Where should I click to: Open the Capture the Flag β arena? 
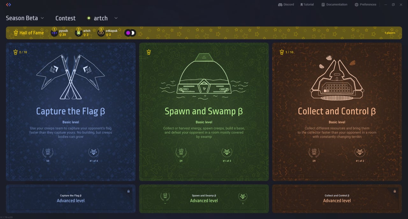(x=71, y=112)
